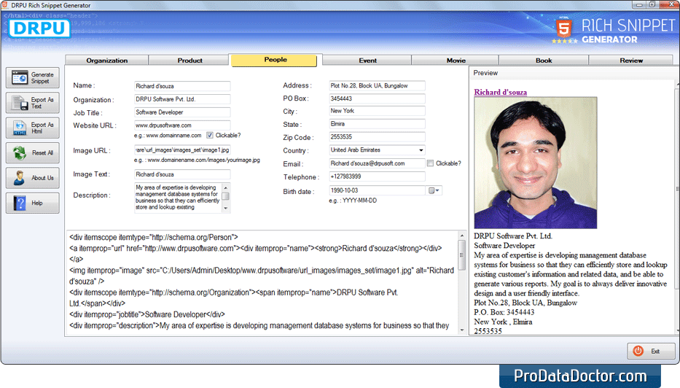Open the Help button
The height and width of the screenshot is (388, 680).
coord(33,203)
